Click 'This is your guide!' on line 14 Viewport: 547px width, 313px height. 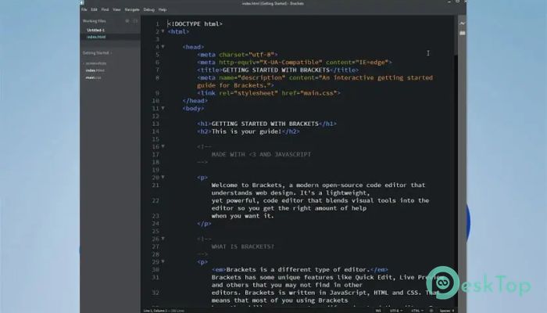(x=246, y=131)
